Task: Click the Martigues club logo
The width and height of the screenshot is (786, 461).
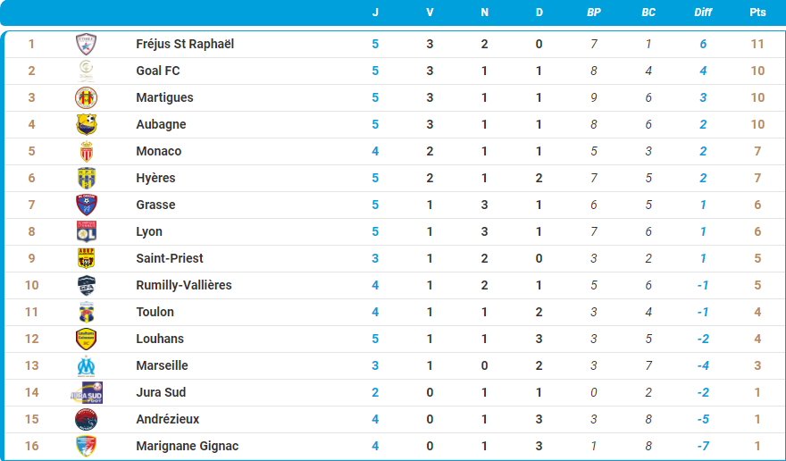Action: [x=86, y=97]
